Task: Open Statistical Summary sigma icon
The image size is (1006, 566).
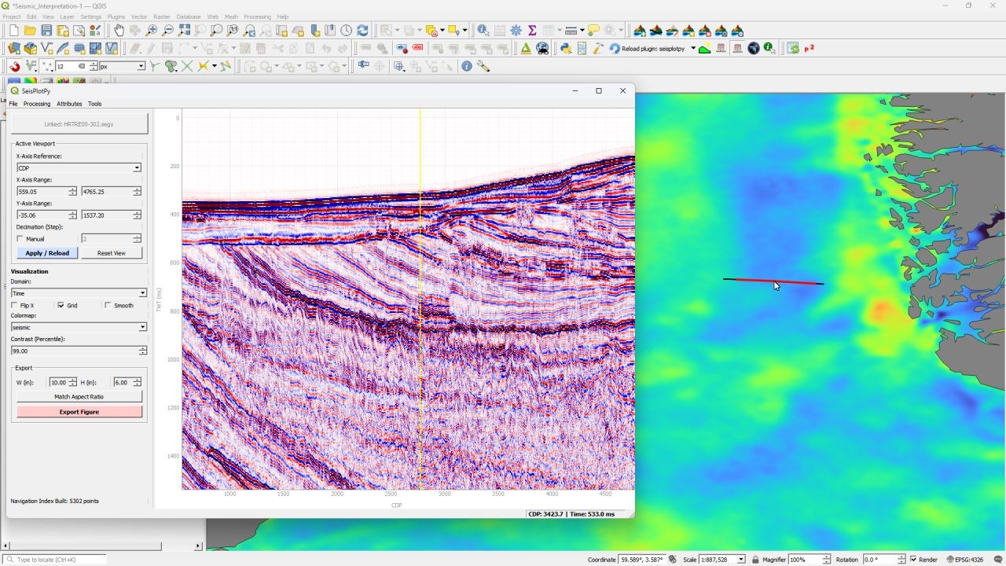Action: pyautogui.click(x=532, y=31)
